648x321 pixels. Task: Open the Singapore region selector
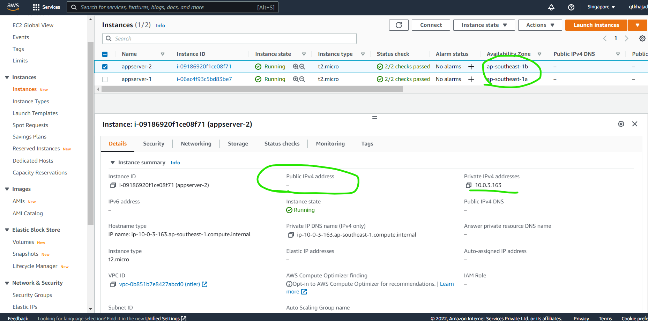click(601, 7)
